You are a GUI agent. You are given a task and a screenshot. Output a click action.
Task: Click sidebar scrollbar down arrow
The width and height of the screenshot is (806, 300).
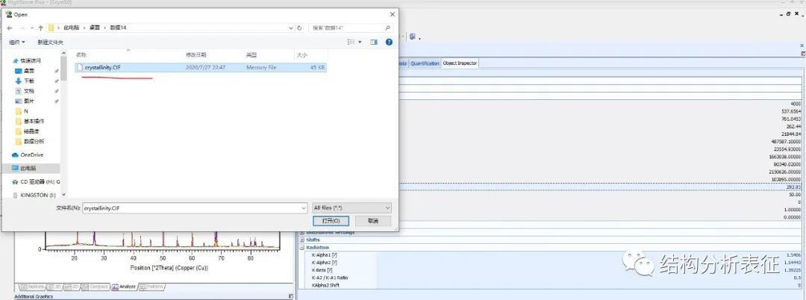pos(63,195)
